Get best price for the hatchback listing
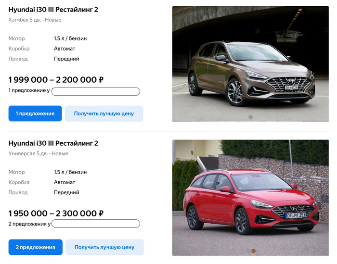The image size is (337, 264). [x=104, y=113]
